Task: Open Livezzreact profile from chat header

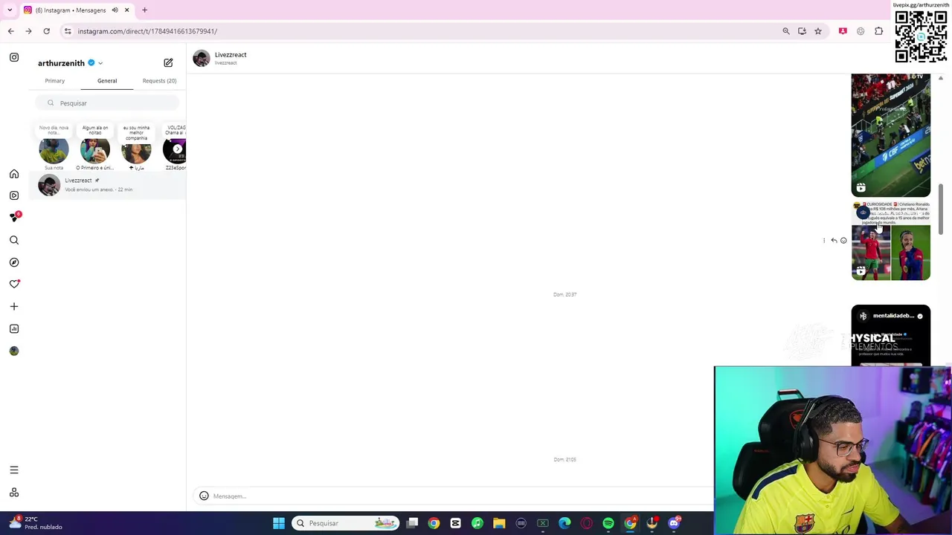Action: point(231,55)
